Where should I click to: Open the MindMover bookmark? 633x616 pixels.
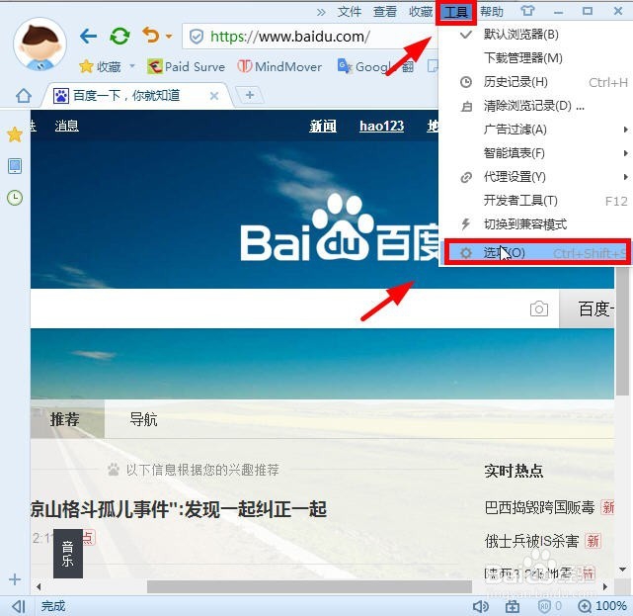click(x=279, y=66)
